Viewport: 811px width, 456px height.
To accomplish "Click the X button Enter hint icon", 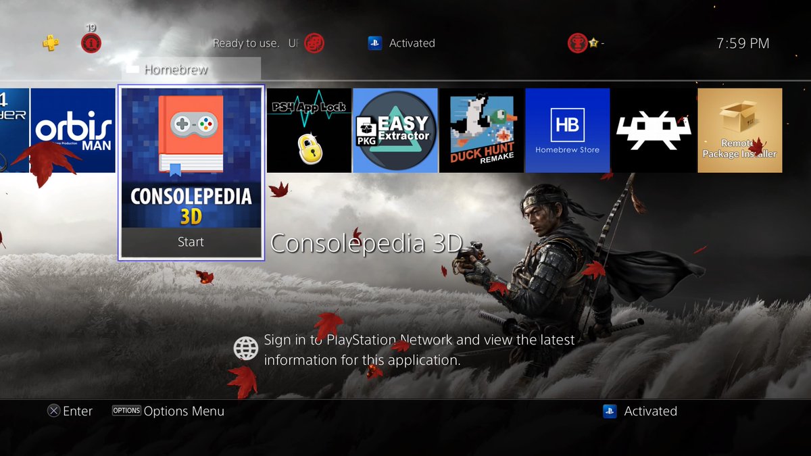I will [x=53, y=411].
